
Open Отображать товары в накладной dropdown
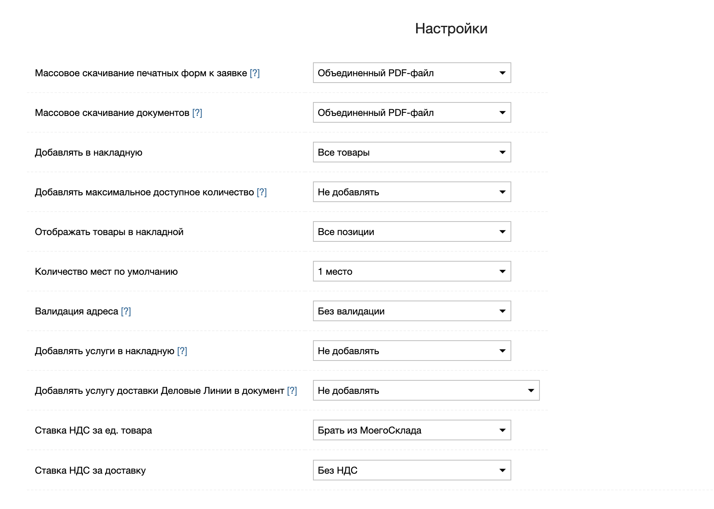(x=412, y=232)
